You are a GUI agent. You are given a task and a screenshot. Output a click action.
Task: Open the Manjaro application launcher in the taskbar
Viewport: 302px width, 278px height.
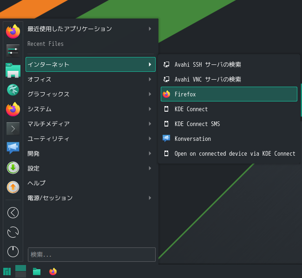coord(7,272)
